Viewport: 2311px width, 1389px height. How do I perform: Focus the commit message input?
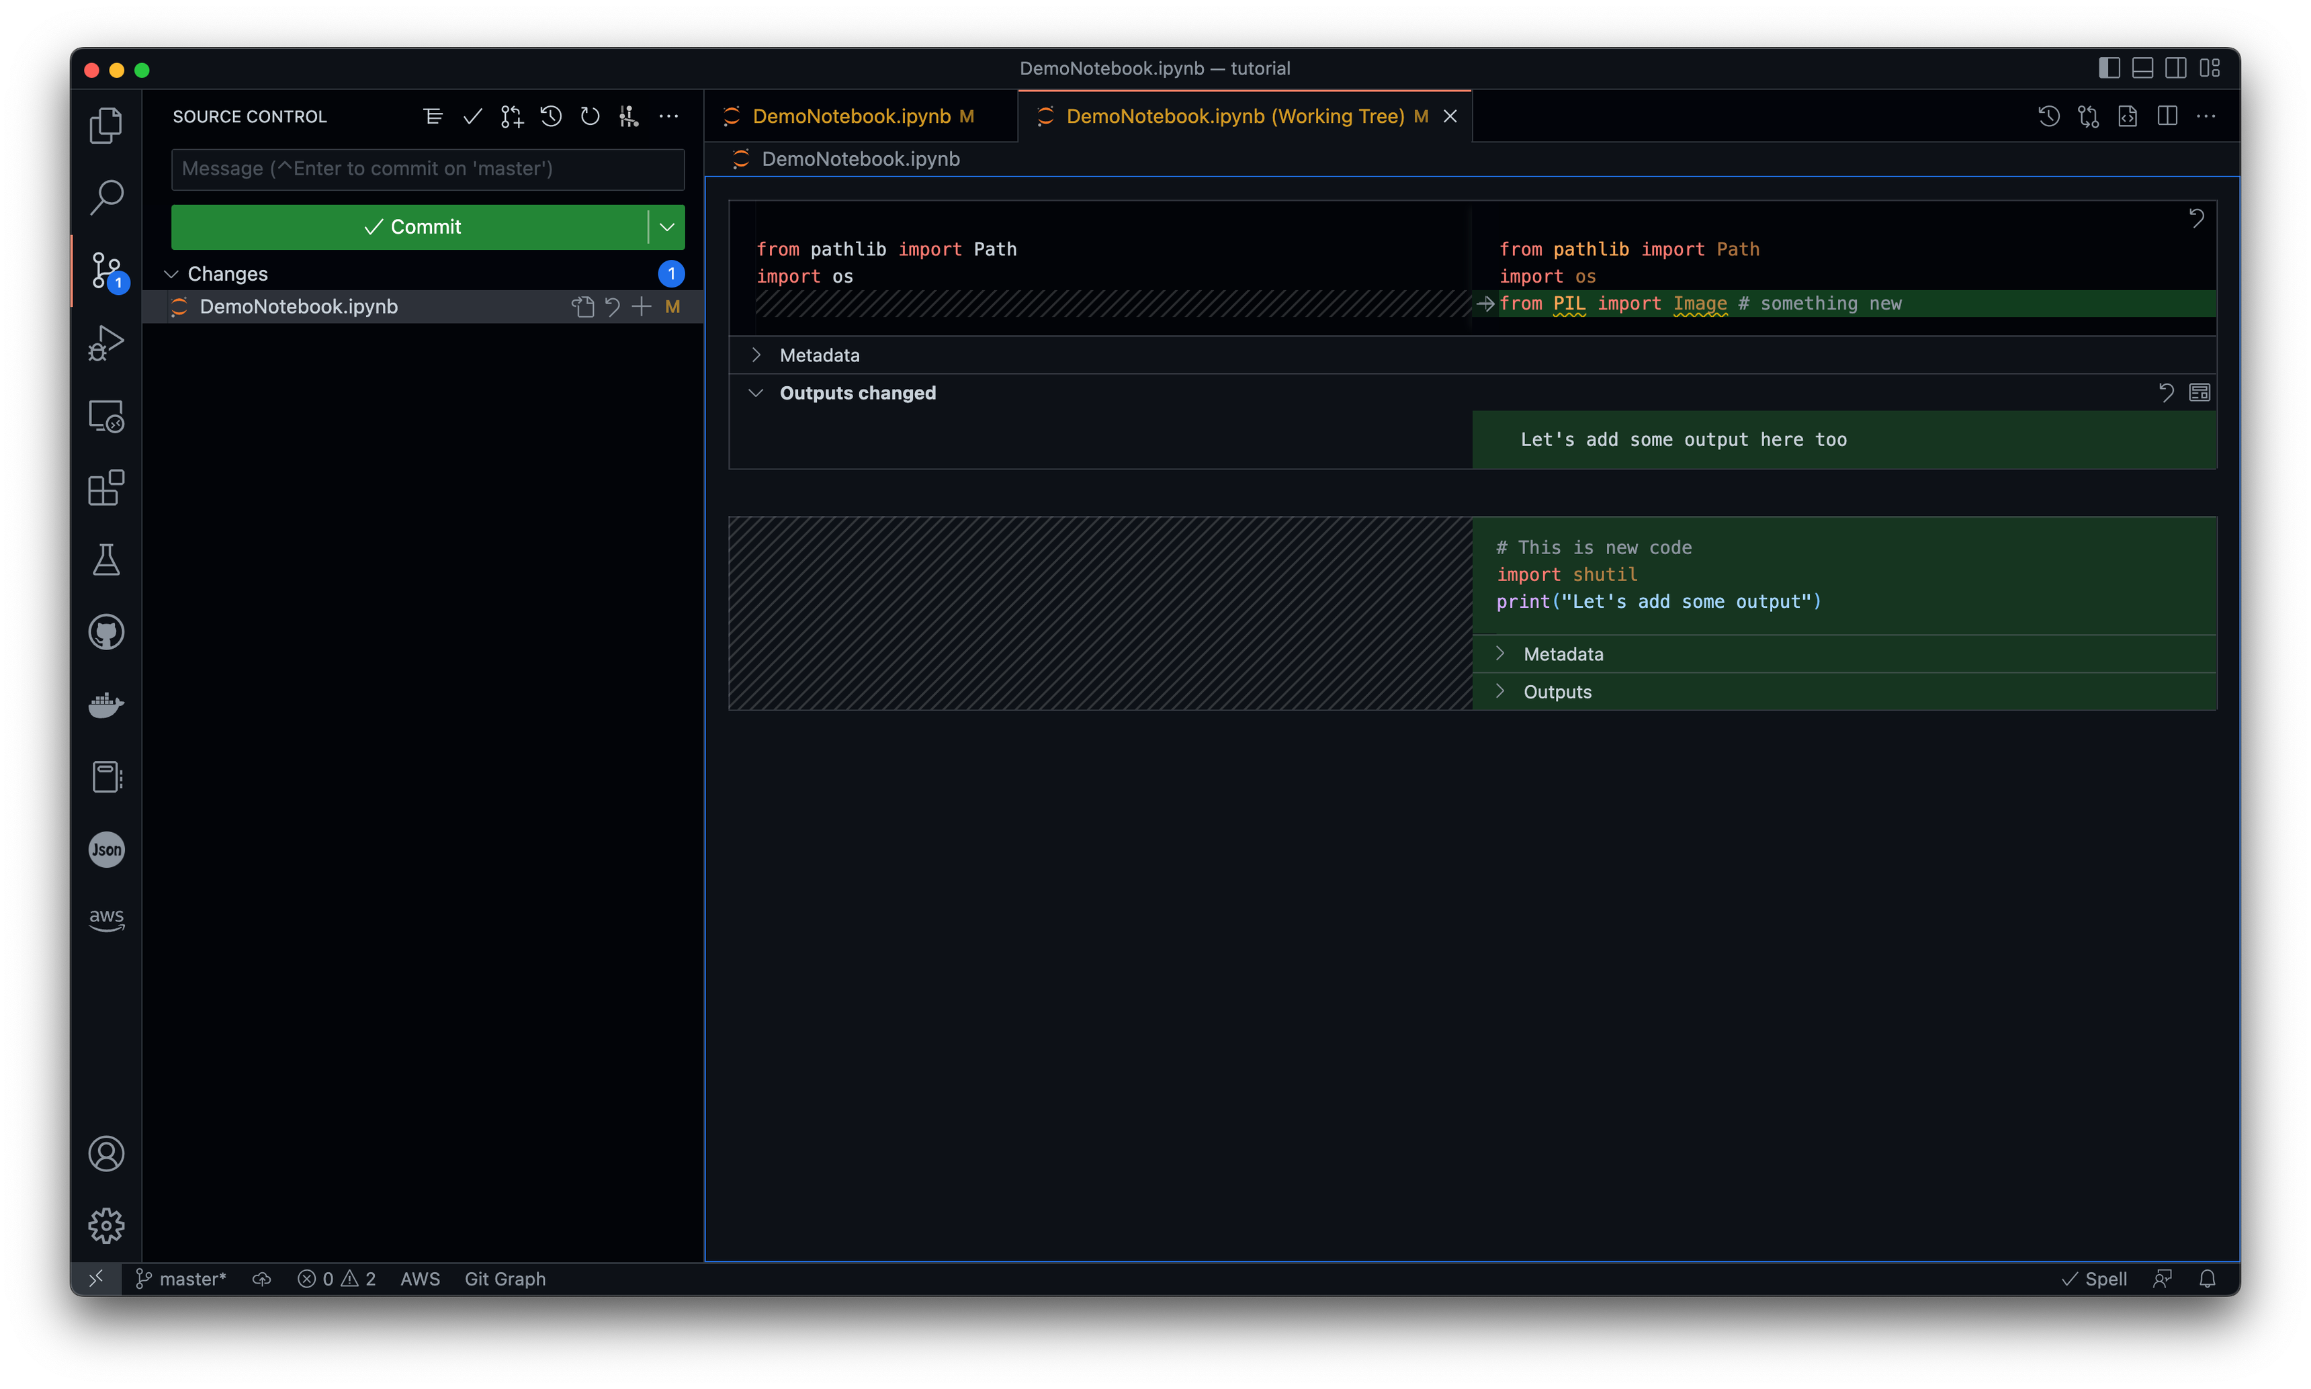(x=428, y=169)
